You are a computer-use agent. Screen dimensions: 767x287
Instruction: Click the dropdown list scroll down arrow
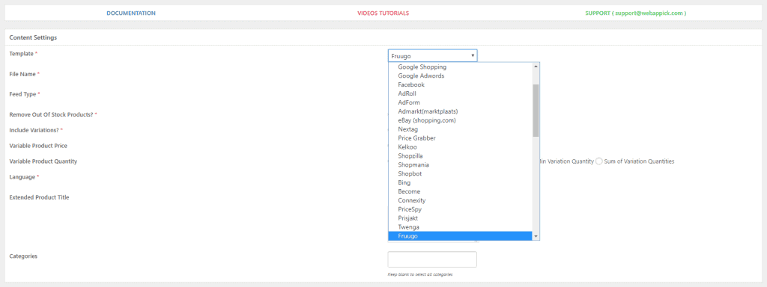(x=536, y=236)
